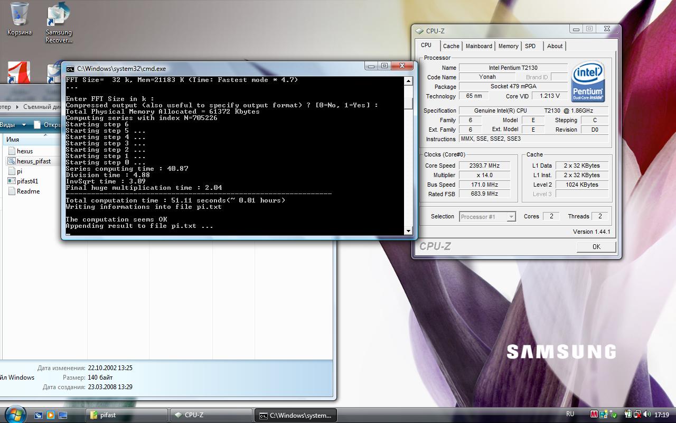Switch to C:\Windows\system... taskbar button
This screenshot has width=676, height=423.
click(296, 415)
